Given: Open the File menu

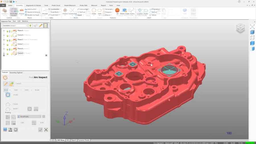Looking at the screenshot, I should tap(3, 5).
